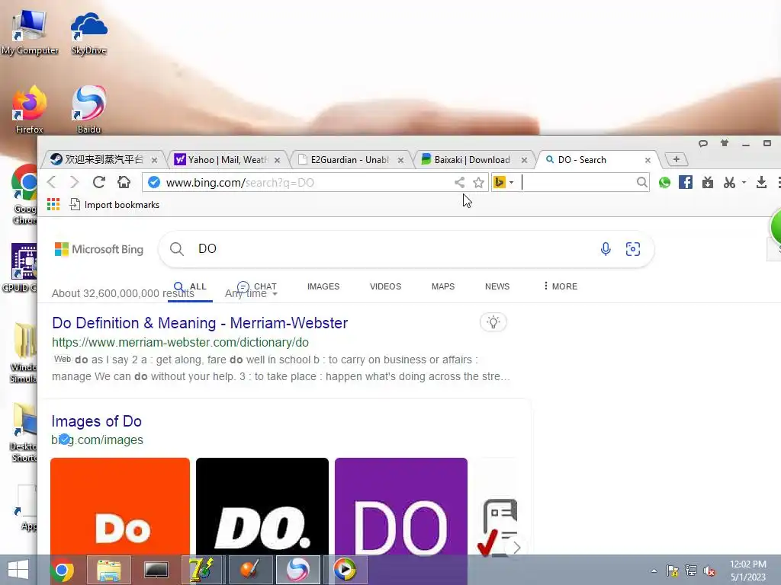Open the orange Do image thumbnail
Viewport: 781px width, 585px height.
tap(120, 507)
